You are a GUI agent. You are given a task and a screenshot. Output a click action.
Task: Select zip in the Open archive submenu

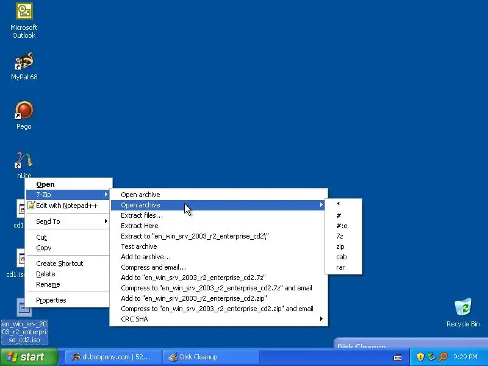pyautogui.click(x=343, y=246)
